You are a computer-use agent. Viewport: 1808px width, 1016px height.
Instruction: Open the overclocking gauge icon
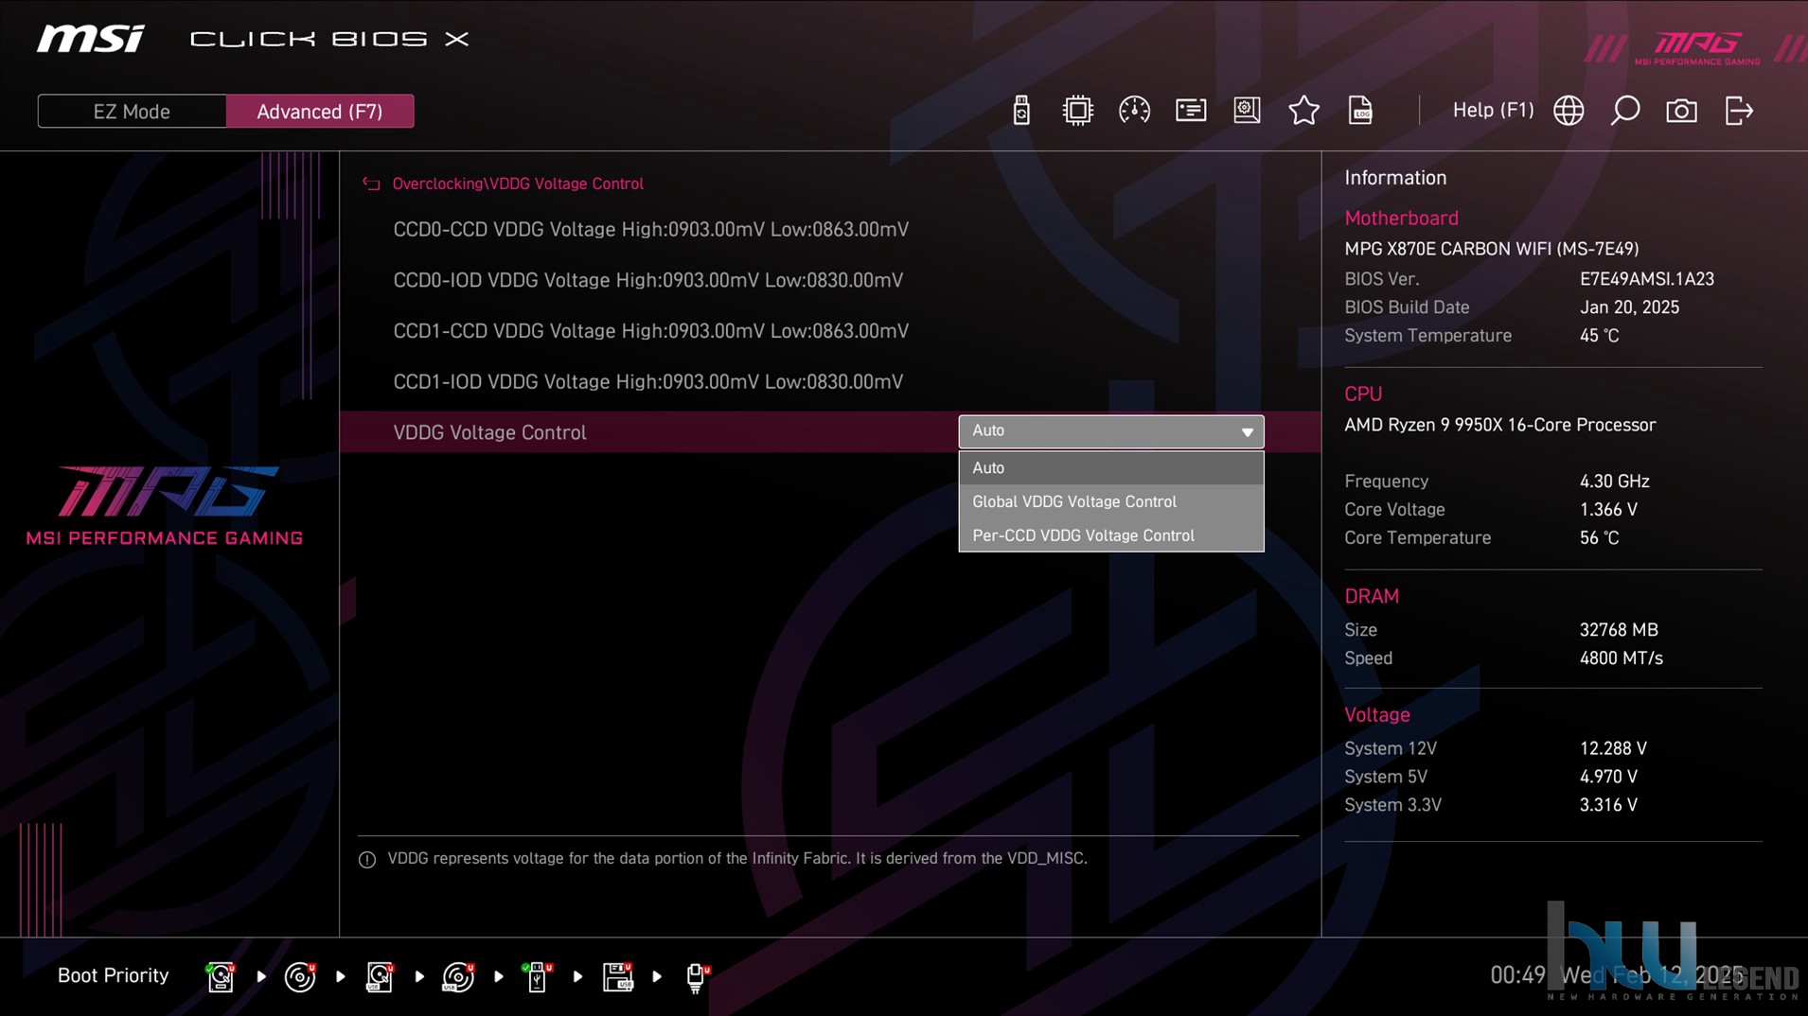[1134, 111]
